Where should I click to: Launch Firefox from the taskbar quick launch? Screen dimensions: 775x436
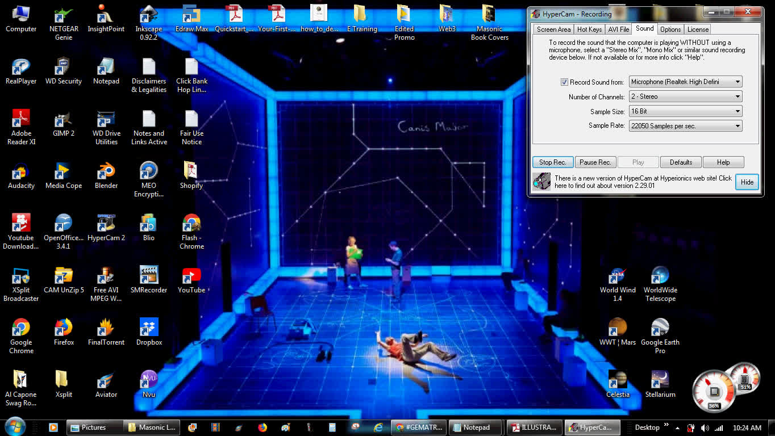point(262,427)
